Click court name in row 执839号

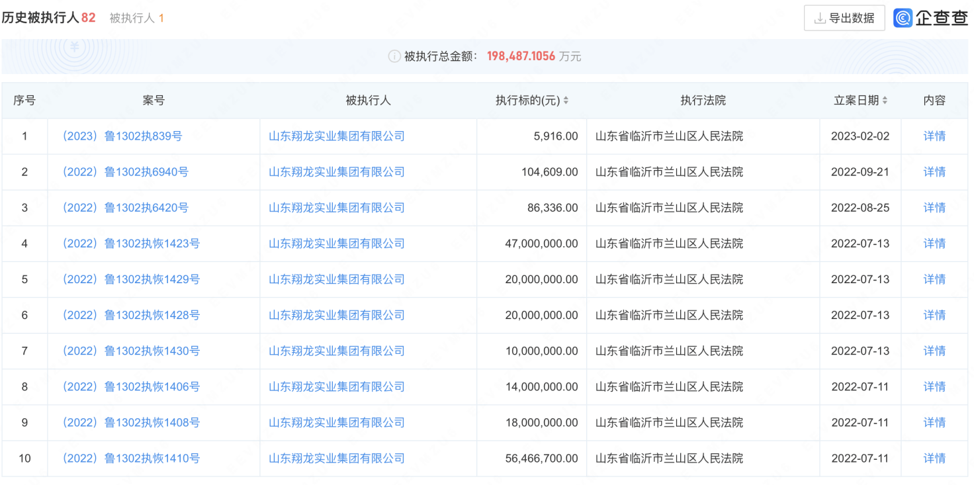(669, 136)
